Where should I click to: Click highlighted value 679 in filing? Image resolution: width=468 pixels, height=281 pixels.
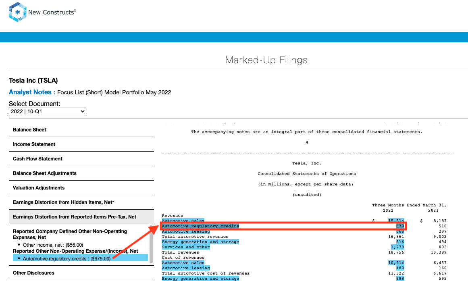(400, 226)
